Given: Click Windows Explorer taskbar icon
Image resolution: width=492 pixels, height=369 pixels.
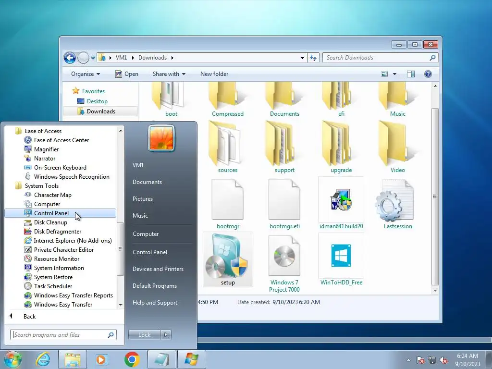Looking at the screenshot, I should click(x=73, y=359).
